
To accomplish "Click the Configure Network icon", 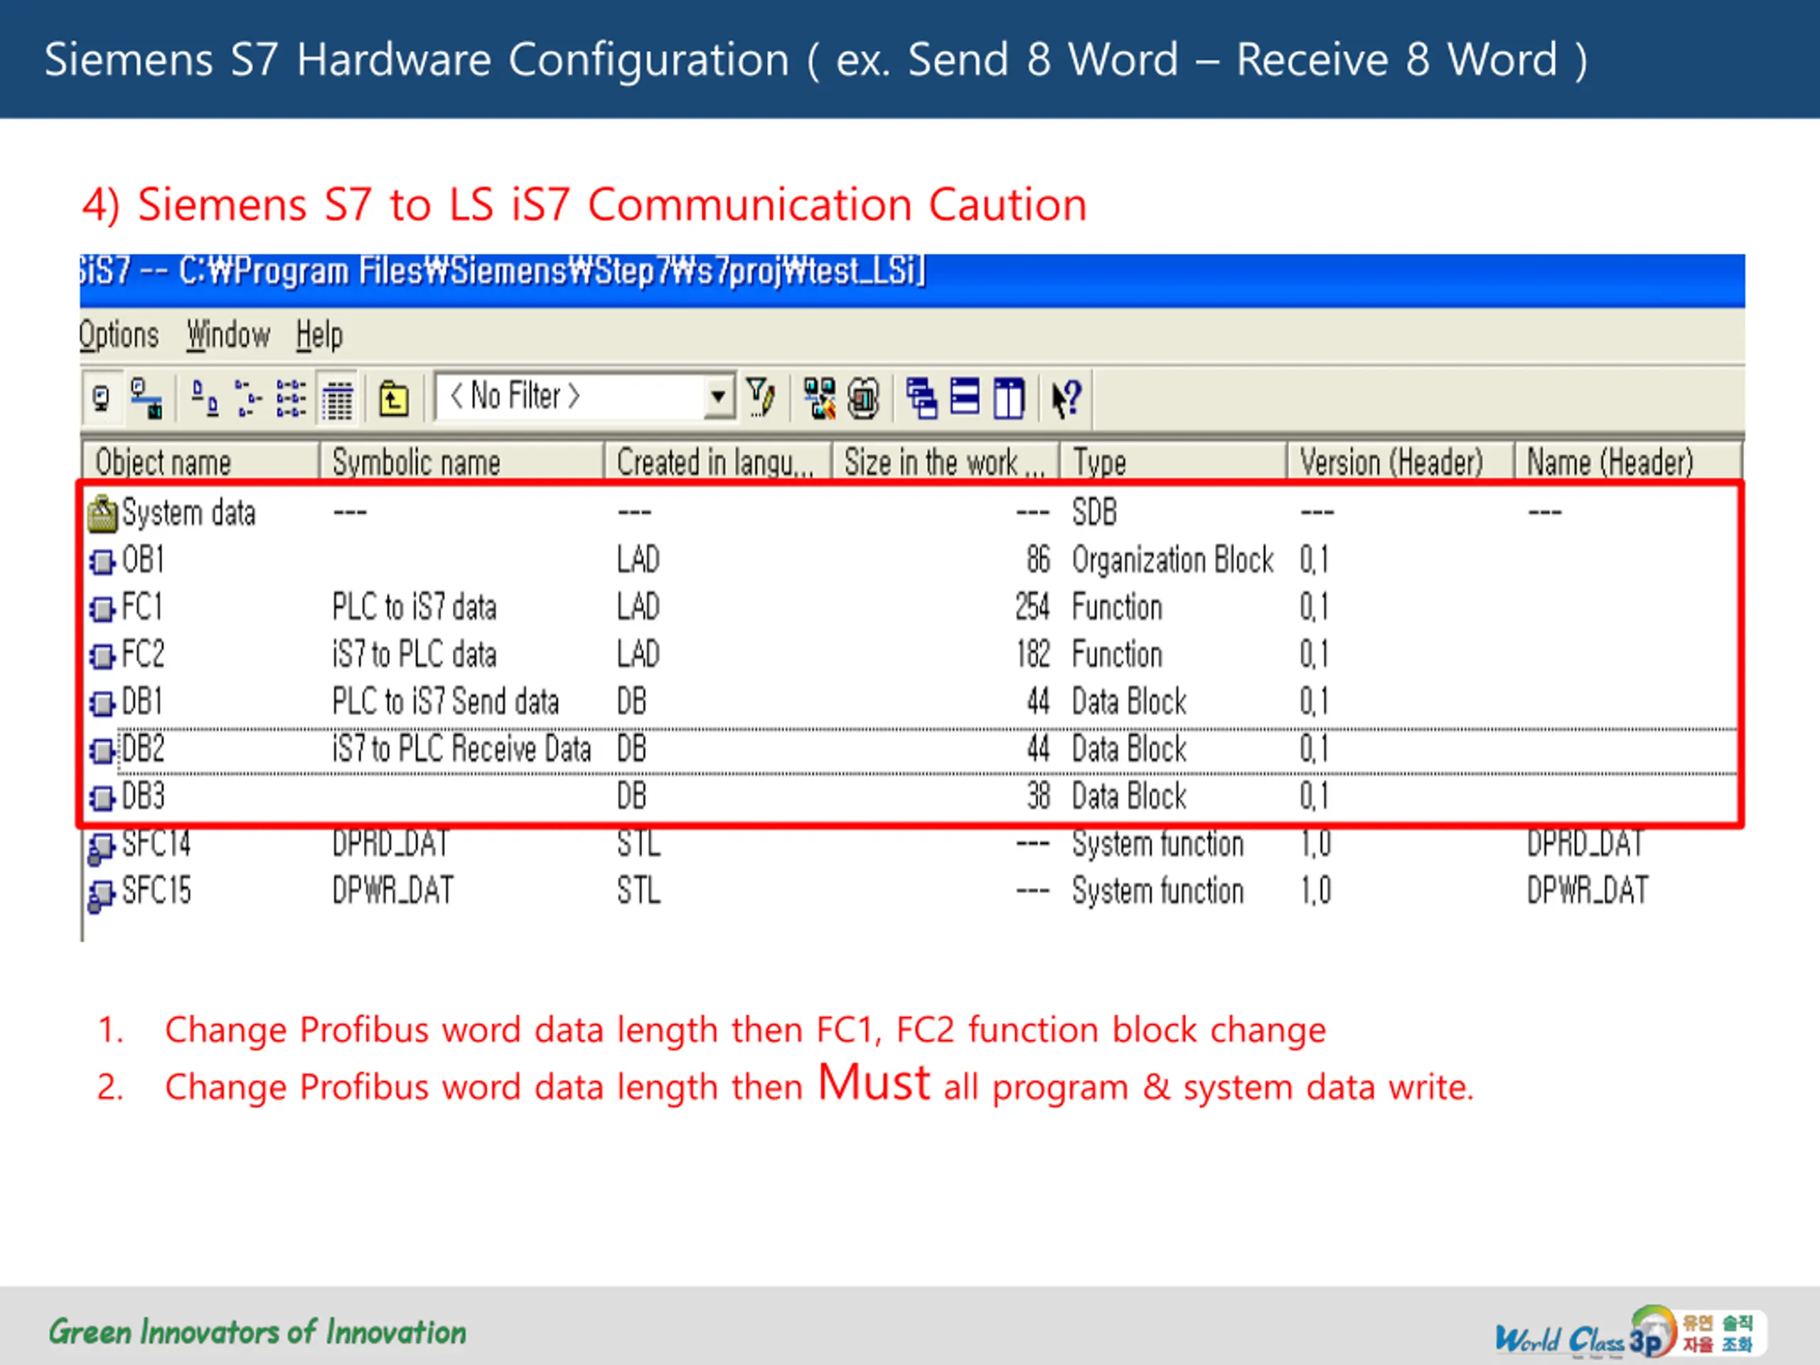I will coord(819,398).
